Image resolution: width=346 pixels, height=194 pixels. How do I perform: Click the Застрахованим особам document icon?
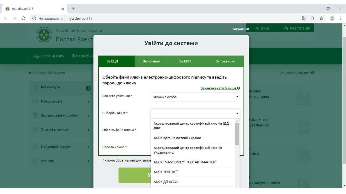[x=35, y=116]
